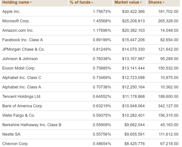Select the 67,218.00 shares value
Image resolution: width=182 pixels, height=147 pixels.
coord(169,144)
